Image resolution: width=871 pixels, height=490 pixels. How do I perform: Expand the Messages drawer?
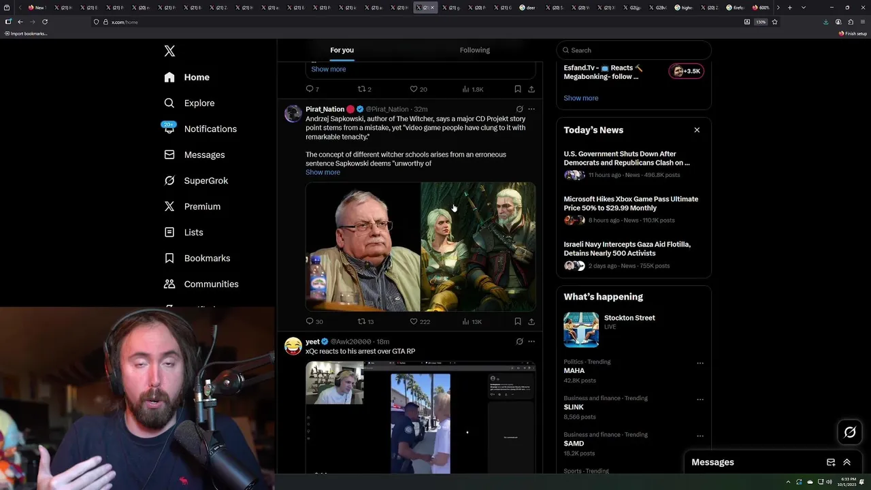[x=847, y=462]
